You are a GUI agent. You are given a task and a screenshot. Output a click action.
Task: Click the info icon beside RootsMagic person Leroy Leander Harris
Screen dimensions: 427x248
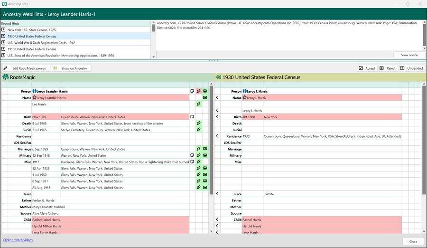pyautogui.click(x=34, y=91)
